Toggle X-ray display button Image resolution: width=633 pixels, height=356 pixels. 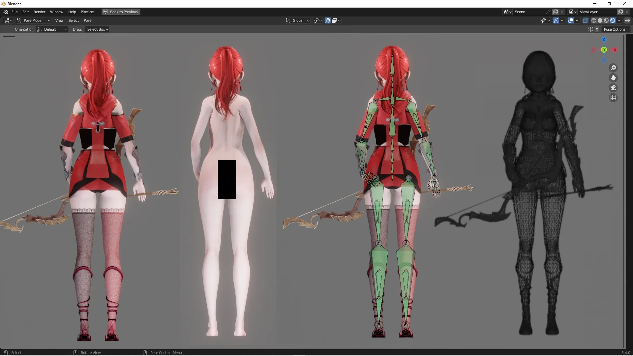(585, 20)
